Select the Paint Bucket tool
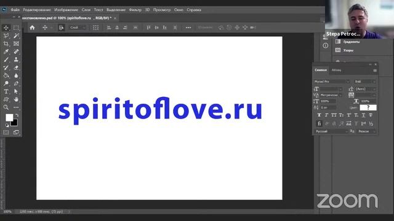Screen dimensions: 394x221 pos(6,76)
